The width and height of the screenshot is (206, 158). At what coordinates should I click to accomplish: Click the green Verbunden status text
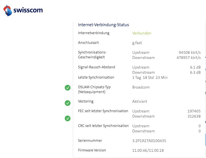pos(142,33)
